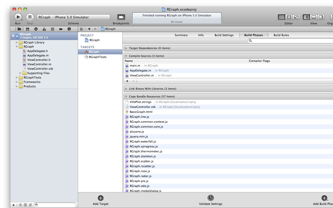
Task: Show the Issue navigator
Action: point(44,29)
